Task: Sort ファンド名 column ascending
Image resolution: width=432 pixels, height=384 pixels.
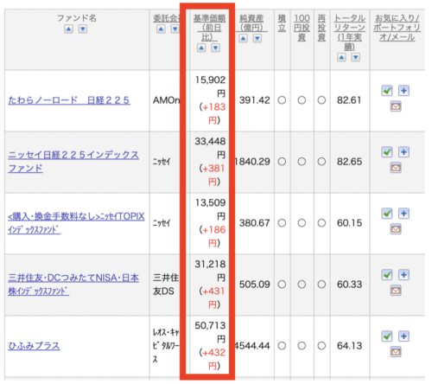Action: pos(68,29)
